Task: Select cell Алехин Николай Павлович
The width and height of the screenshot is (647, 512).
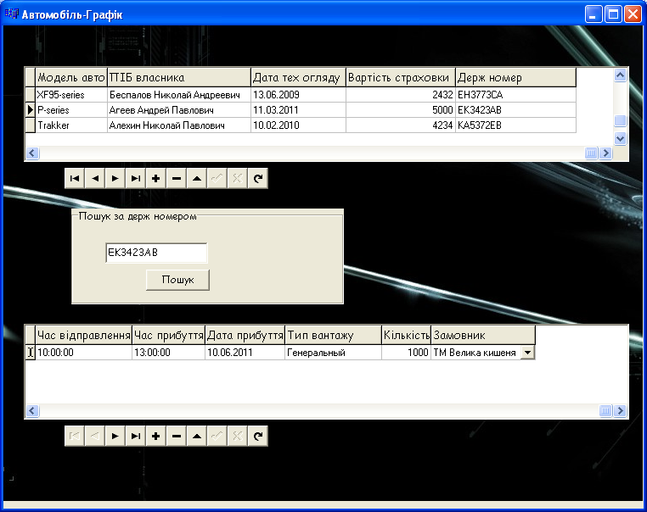Action: point(179,125)
